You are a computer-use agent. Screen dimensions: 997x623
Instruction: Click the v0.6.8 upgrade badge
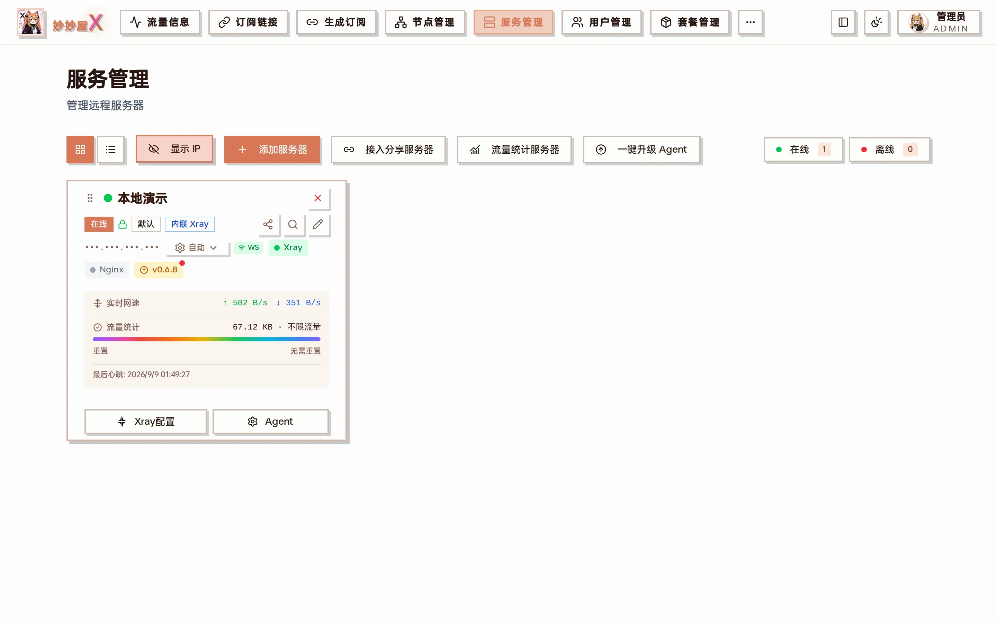click(x=159, y=270)
